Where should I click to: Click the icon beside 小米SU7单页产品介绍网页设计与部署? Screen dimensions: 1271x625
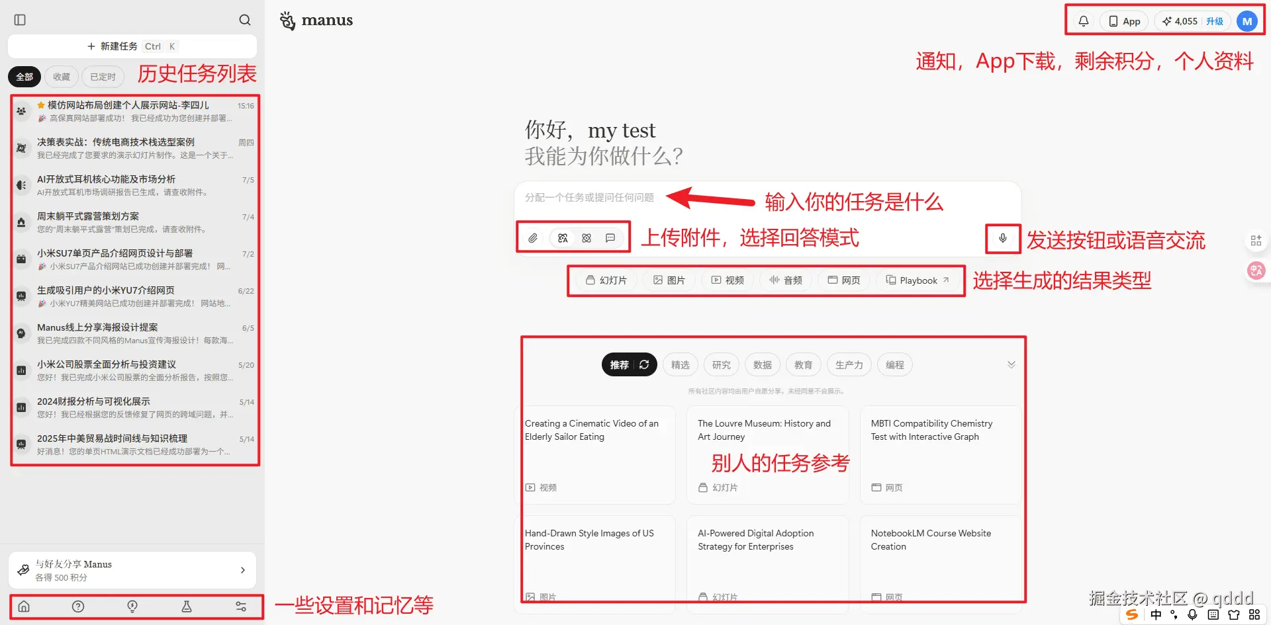tap(21, 259)
